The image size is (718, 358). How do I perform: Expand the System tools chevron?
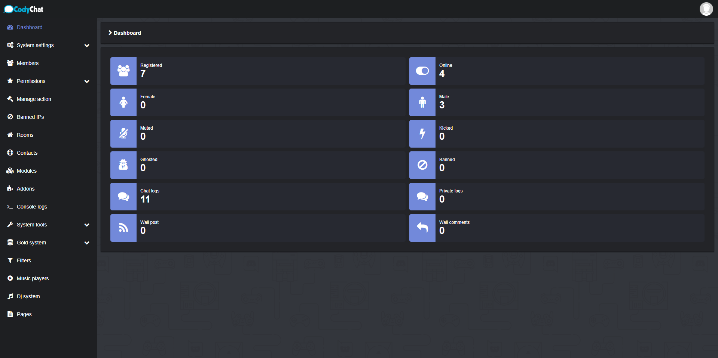click(x=87, y=225)
